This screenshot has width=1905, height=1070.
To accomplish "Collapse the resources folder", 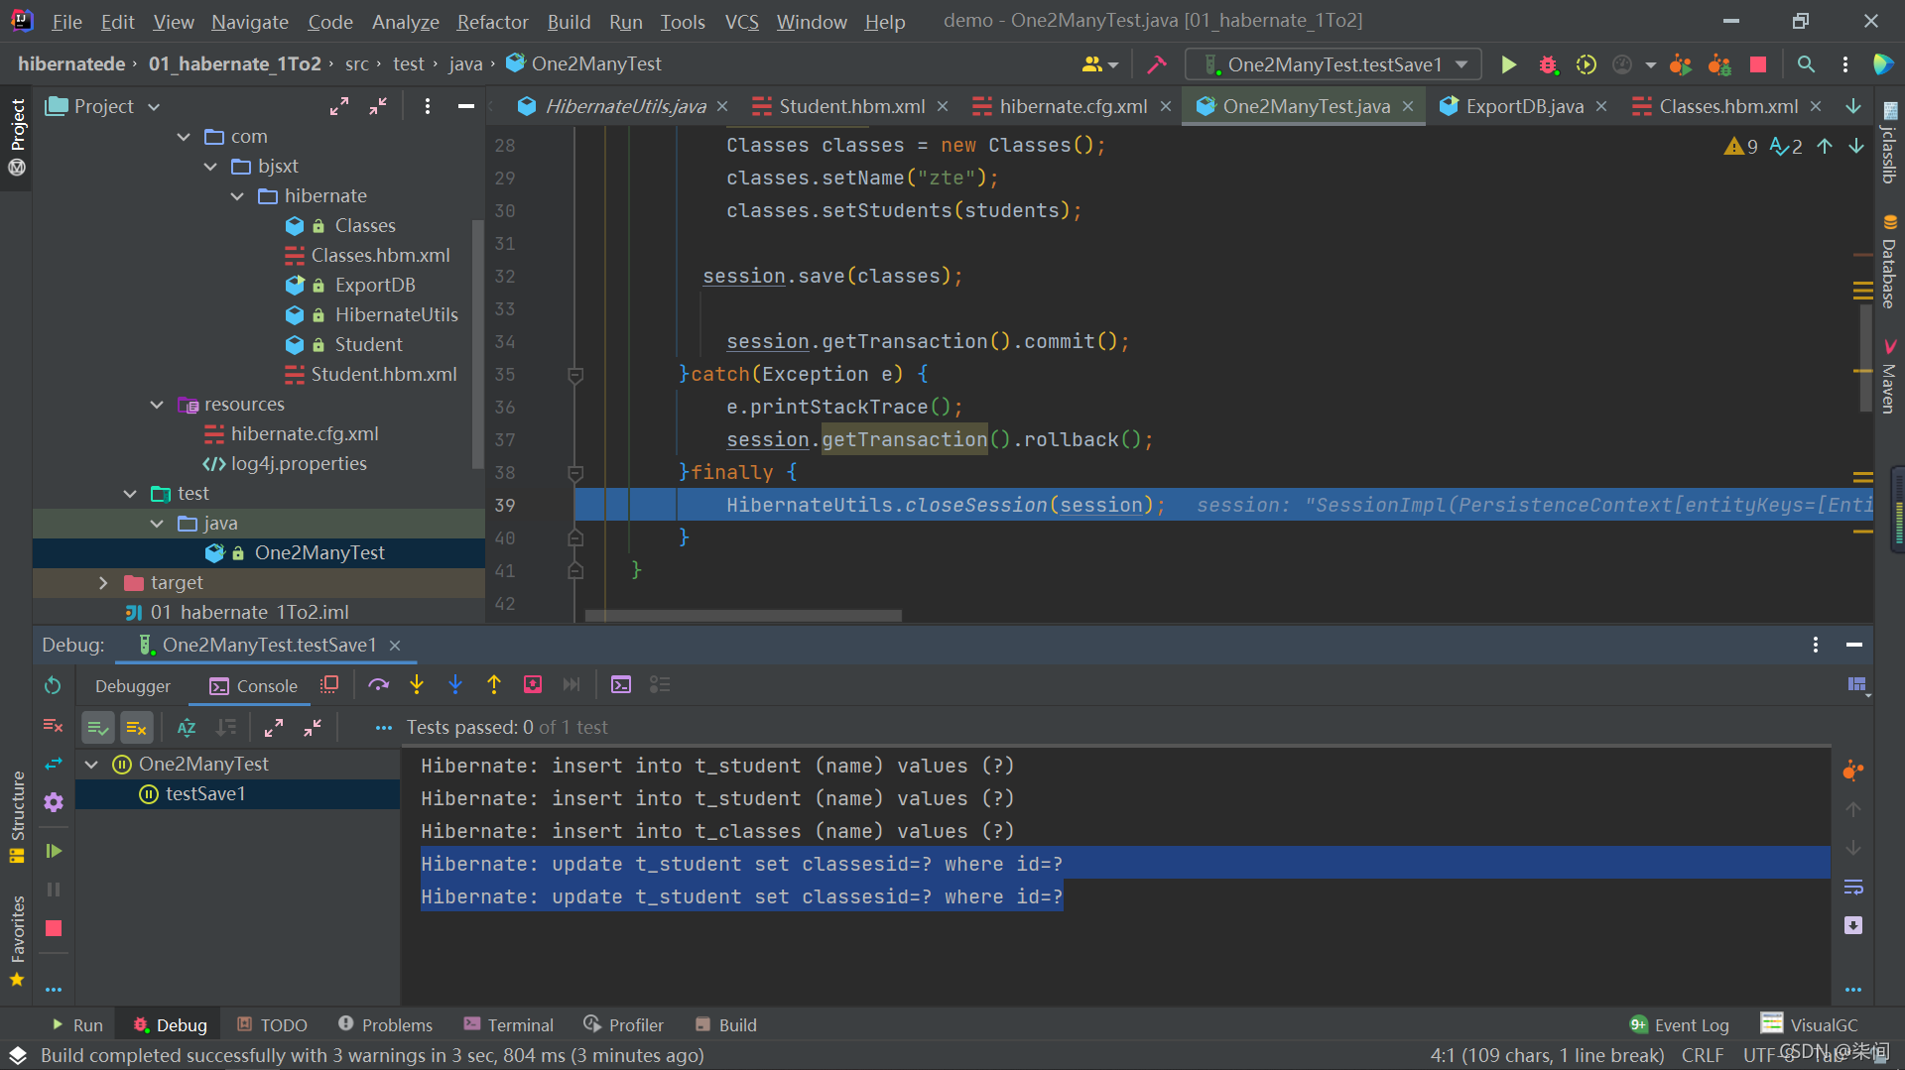I will [x=157, y=405].
